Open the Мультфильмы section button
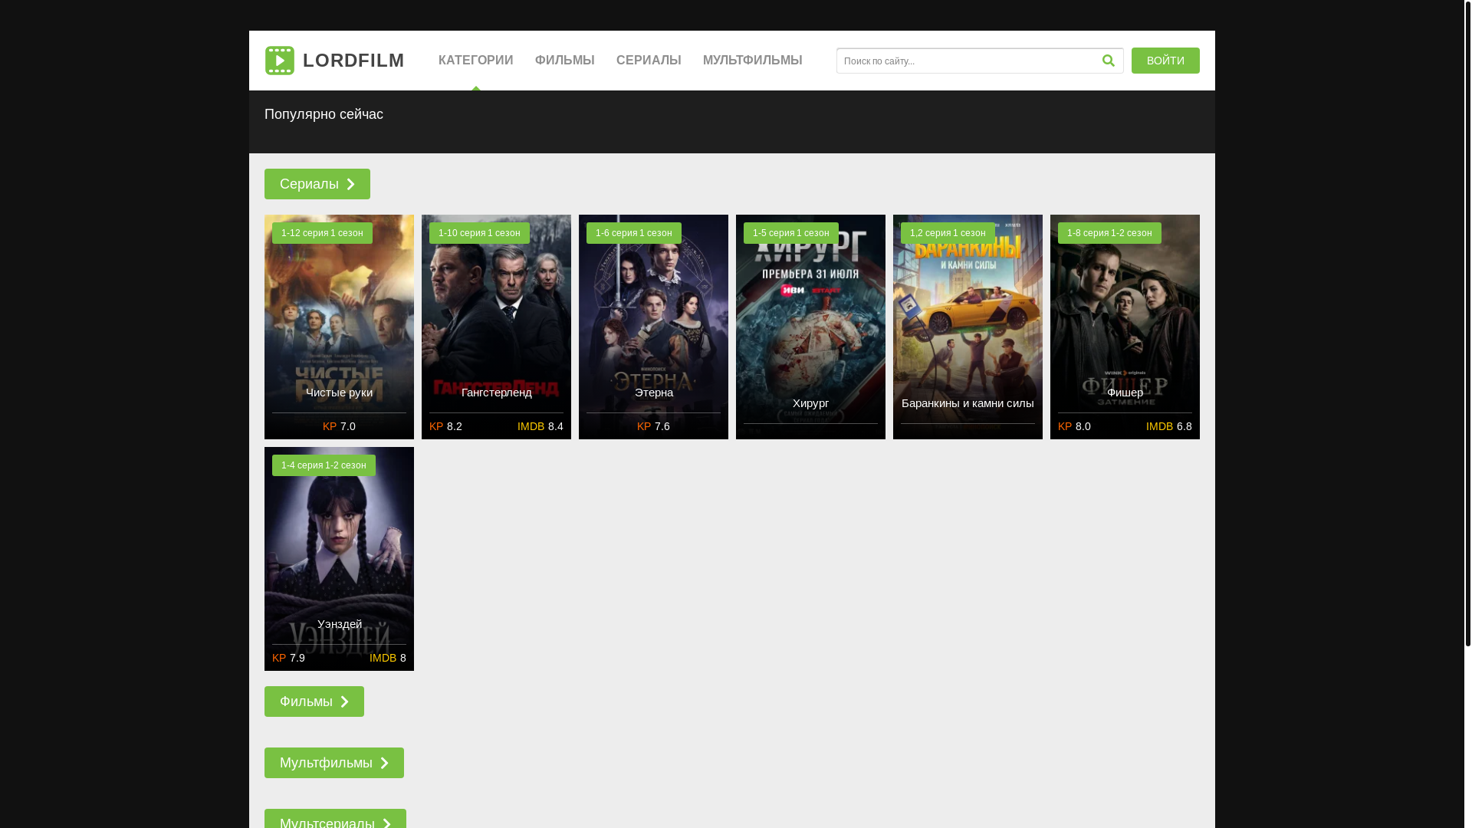This screenshot has width=1472, height=828. click(x=334, y=763)
